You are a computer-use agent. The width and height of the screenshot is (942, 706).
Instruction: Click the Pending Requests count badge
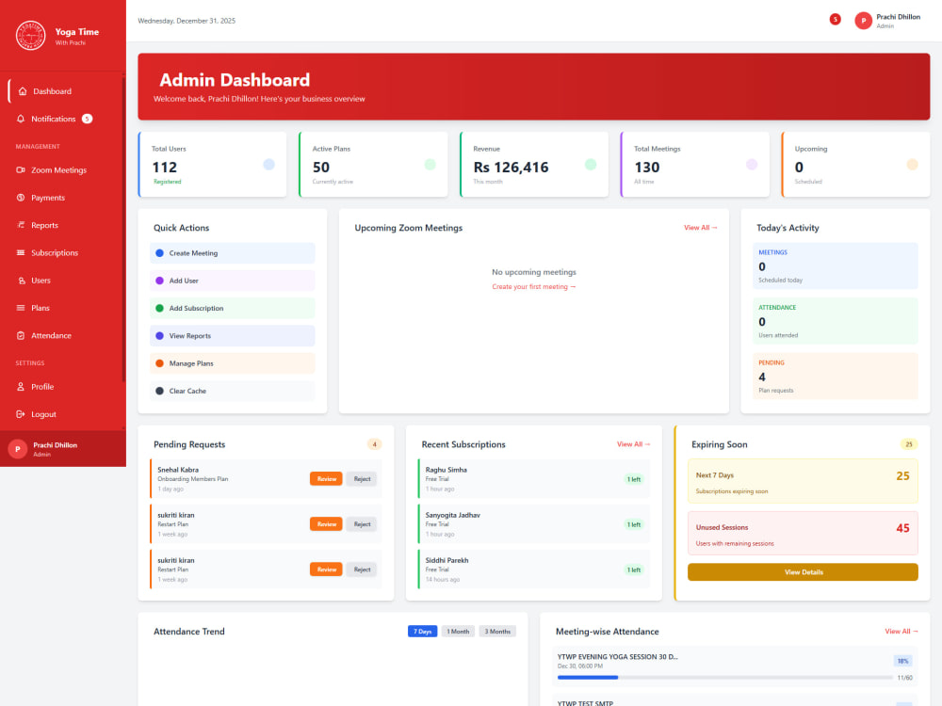374,445
